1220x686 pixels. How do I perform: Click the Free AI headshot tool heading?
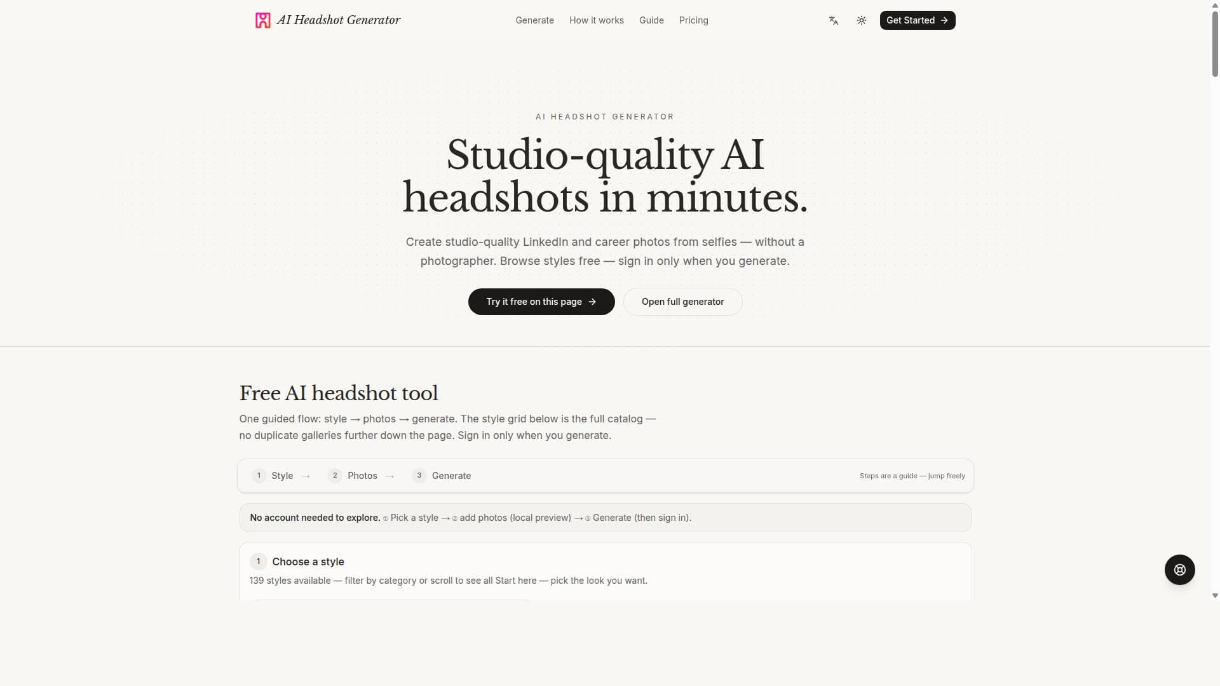(339, 393)
